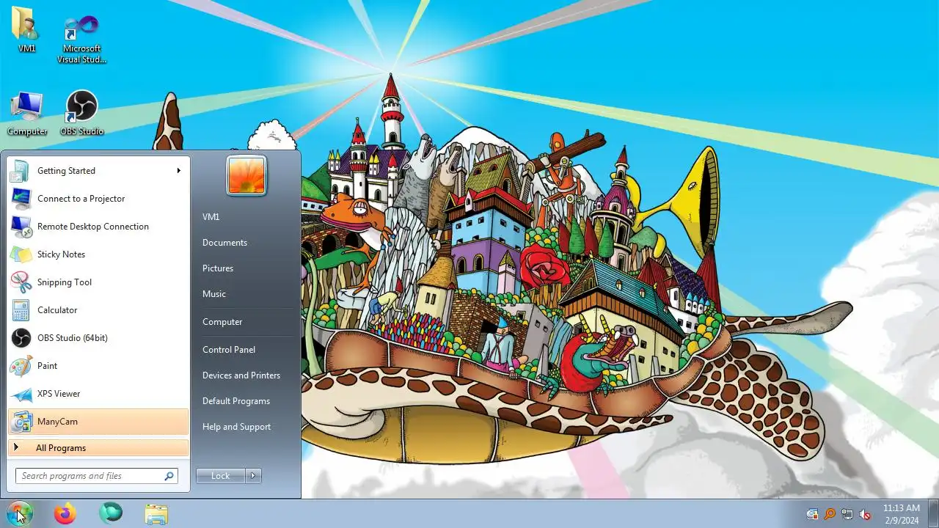Click the Connect to a Projector icon

pyautogui.click(x=21, y=199)
